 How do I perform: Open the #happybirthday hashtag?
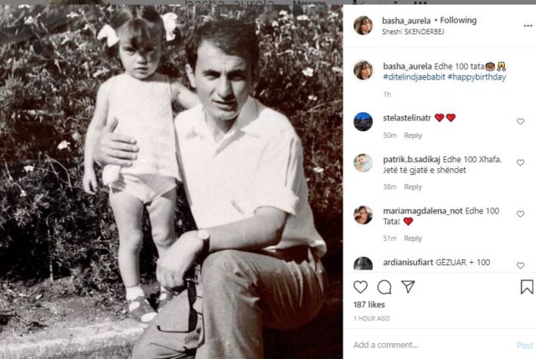(x=477, y=77)
